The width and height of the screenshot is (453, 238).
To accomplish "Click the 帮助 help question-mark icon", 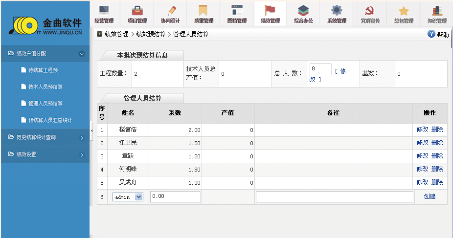I will click(x=431, y=34).
